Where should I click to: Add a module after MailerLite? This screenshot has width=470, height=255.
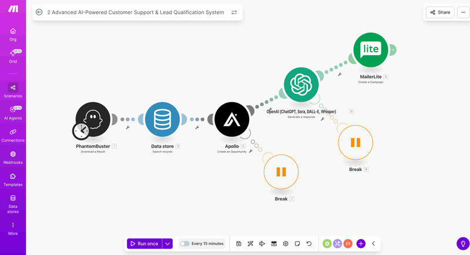[393, 50]
